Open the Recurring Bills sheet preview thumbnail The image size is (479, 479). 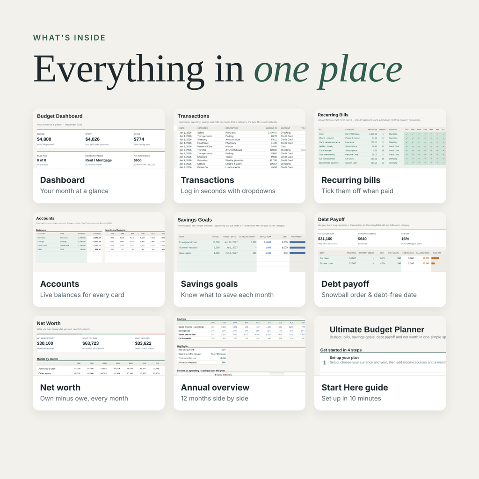coord(380,138)
